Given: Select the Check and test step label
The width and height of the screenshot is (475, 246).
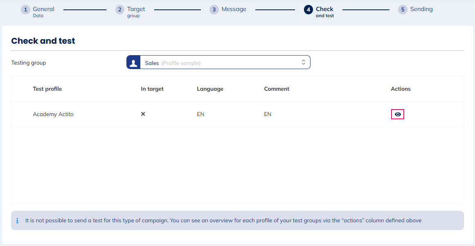Looking at the screenshot, I should click(324, 11).
